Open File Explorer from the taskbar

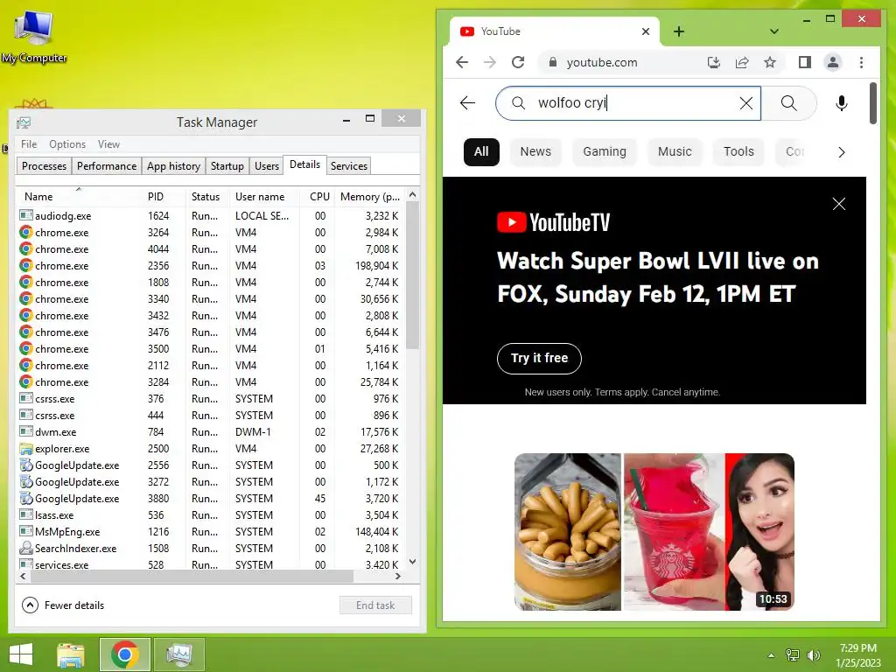(x=71, y=654)
